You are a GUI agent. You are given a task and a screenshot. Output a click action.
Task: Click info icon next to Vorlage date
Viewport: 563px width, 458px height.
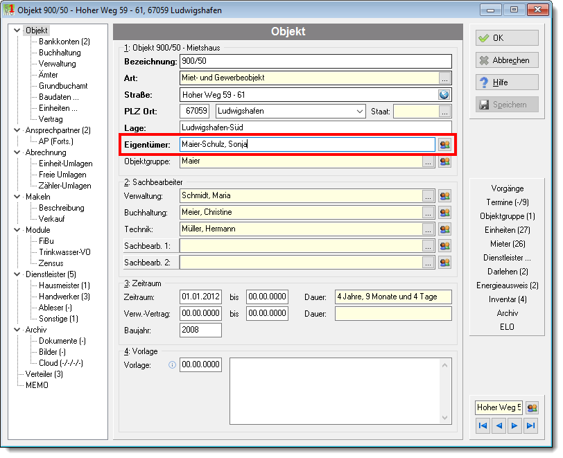[x=173, y=365]
